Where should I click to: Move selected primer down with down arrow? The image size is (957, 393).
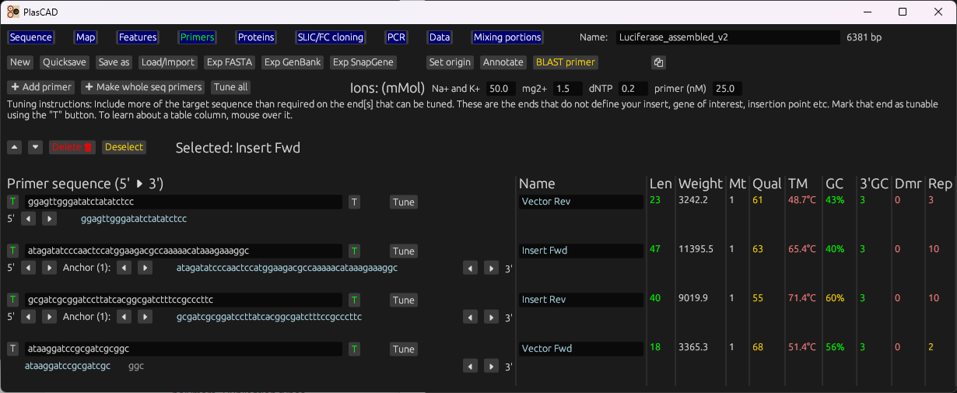point(35,147)
